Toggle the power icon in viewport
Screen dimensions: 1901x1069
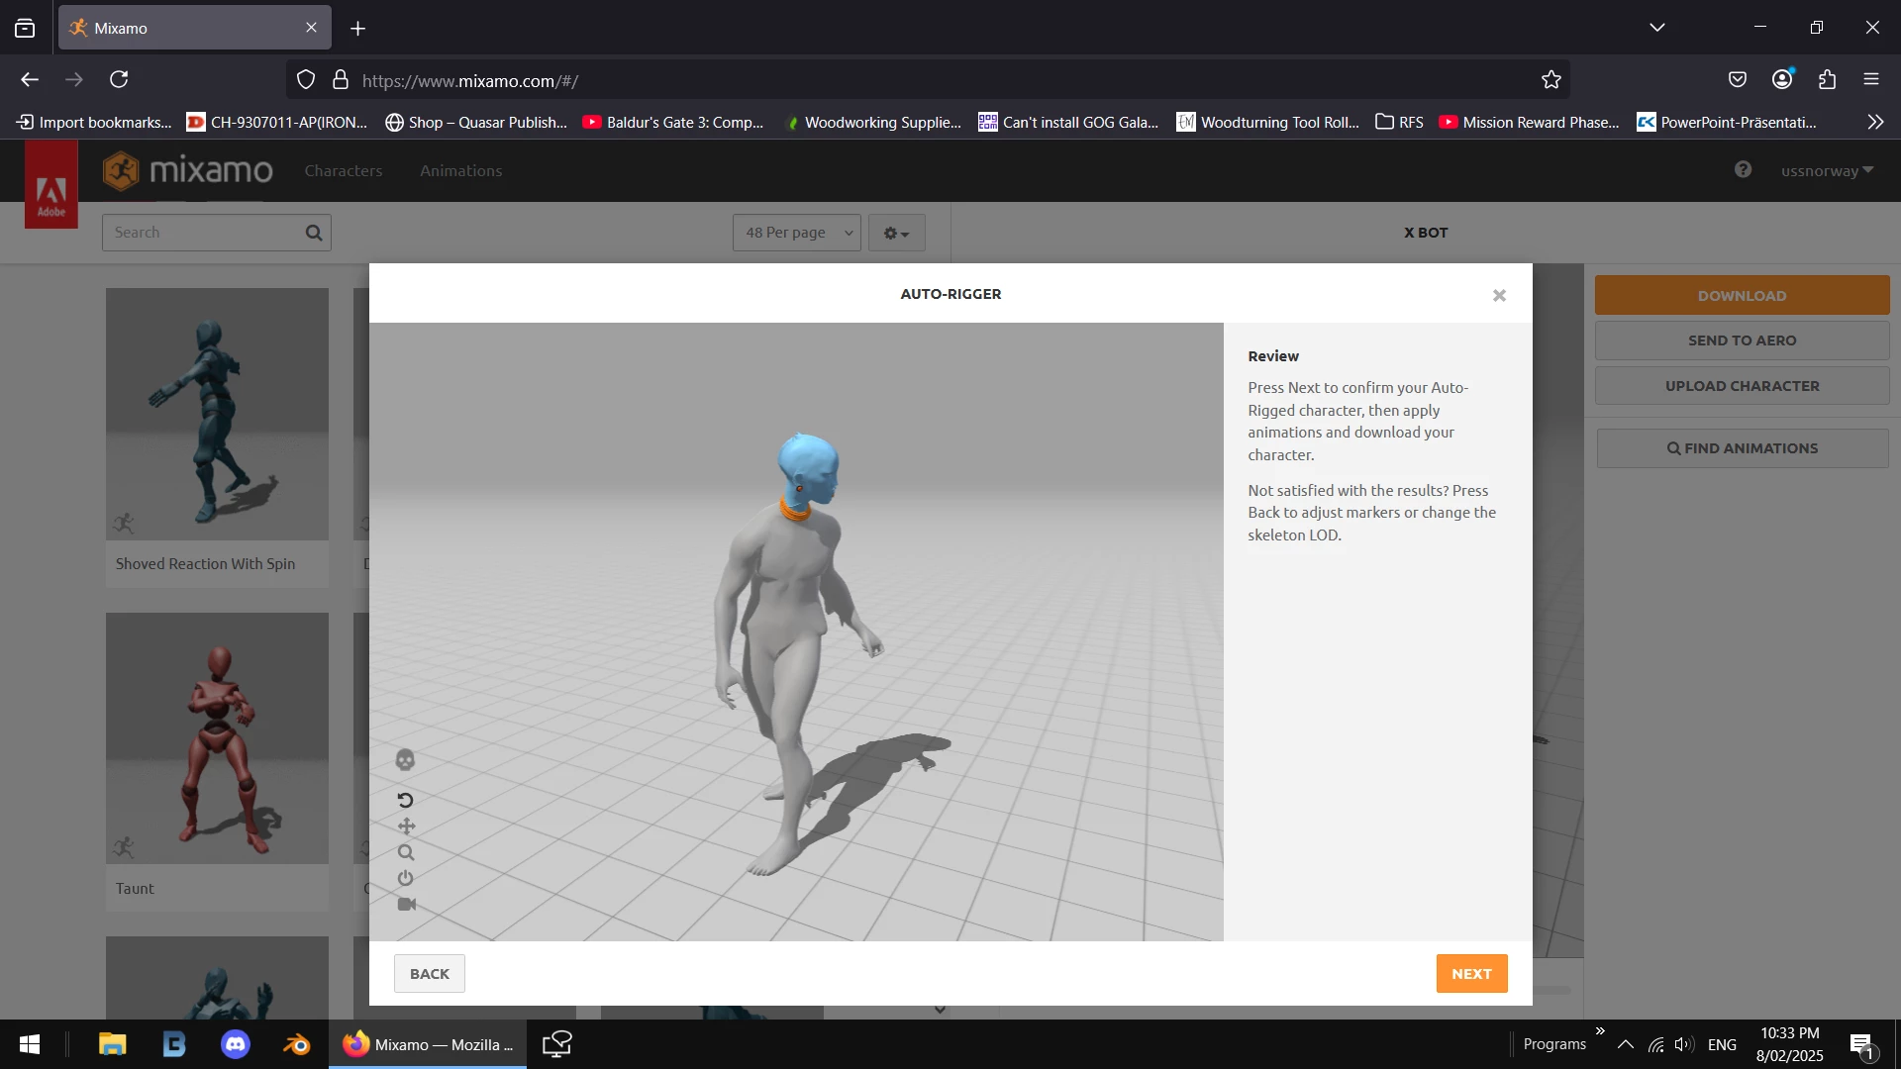pyautogui.click(x=405, y=878)
